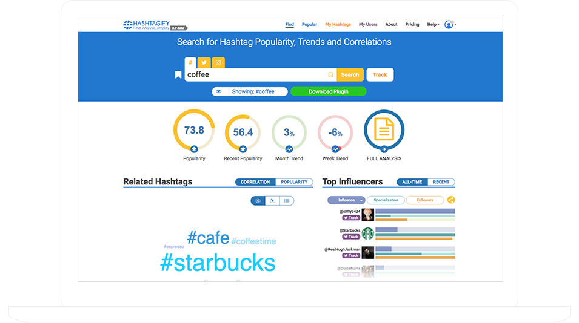Click the #cafe hashtag in cloud

(208, 238)
